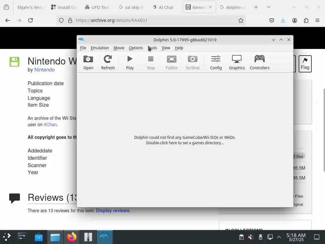Click the site security padlock icon
The width and height of the screenshot is (325, 244).
[x=70, y=20]
